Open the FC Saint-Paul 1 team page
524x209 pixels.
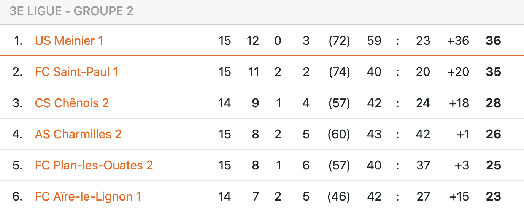76,72
